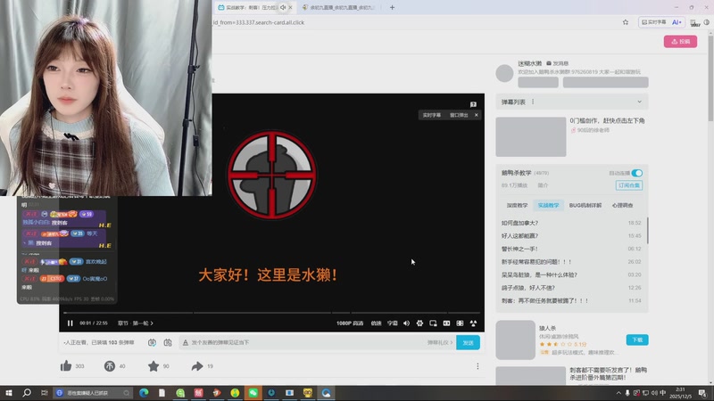This screenshot has height=401, width=714.
Task: Enable picture-in-picture mode icon
Action: pos(433,323)
